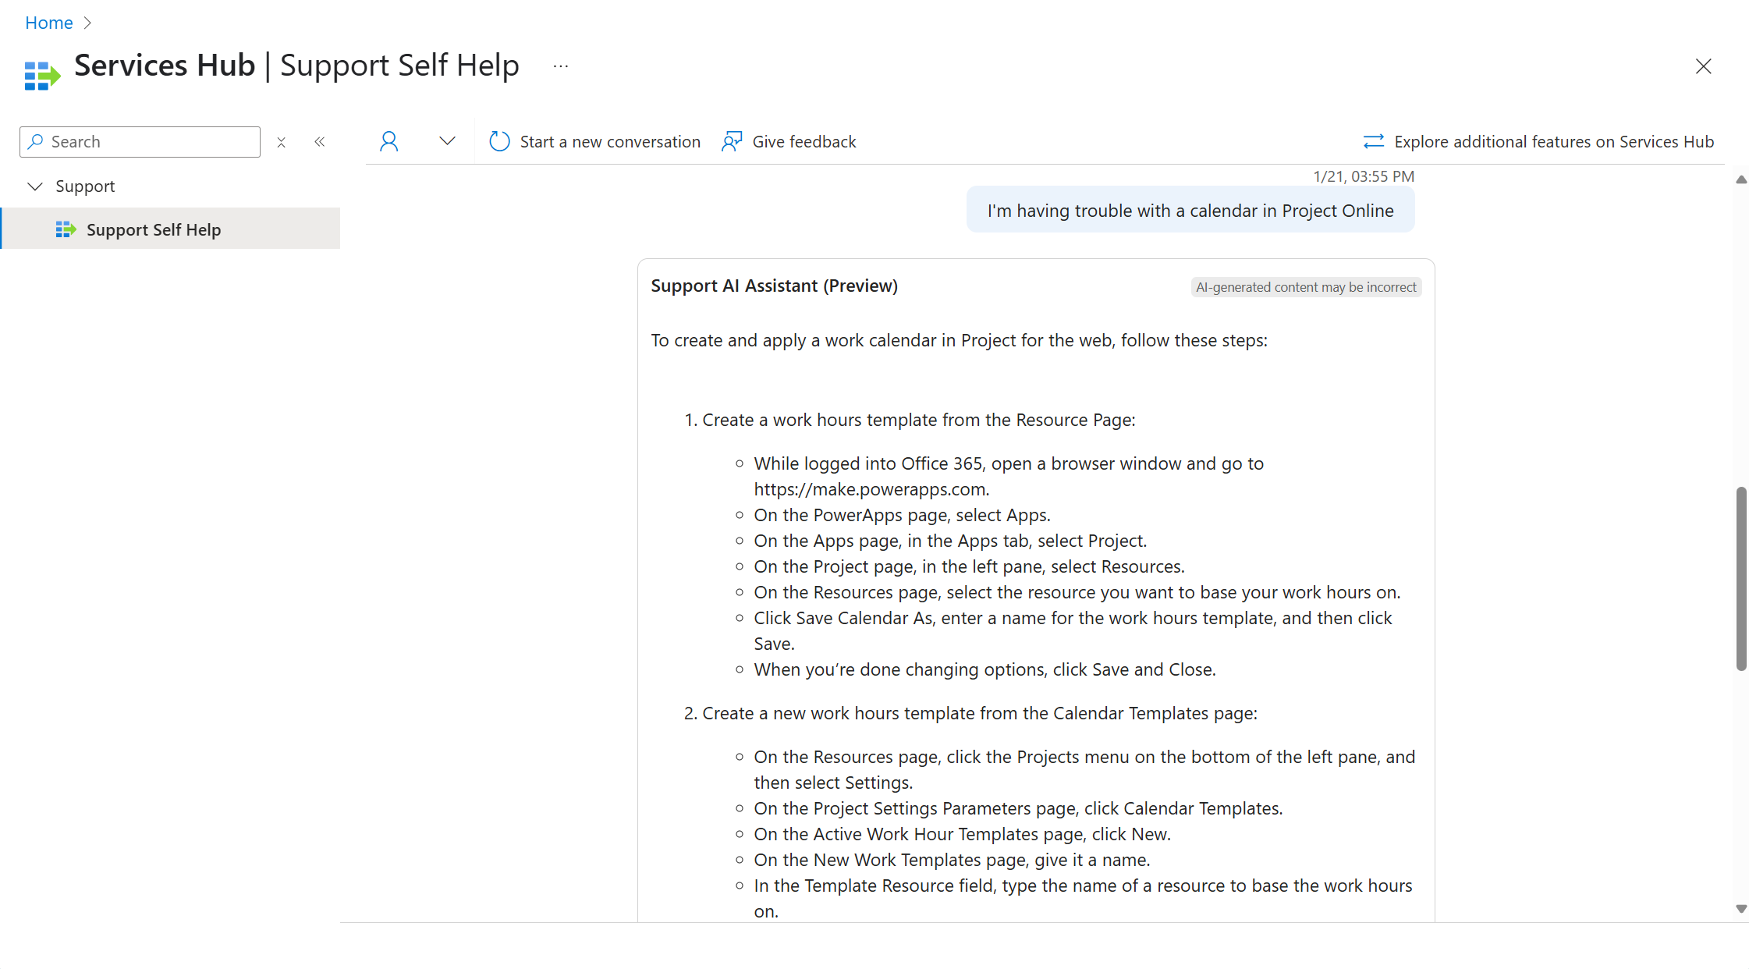Viewport: 1749px width, 969px height.
Task: Click the Search magnifier icon
Action: pyautogui.click(x=34, y=140)
